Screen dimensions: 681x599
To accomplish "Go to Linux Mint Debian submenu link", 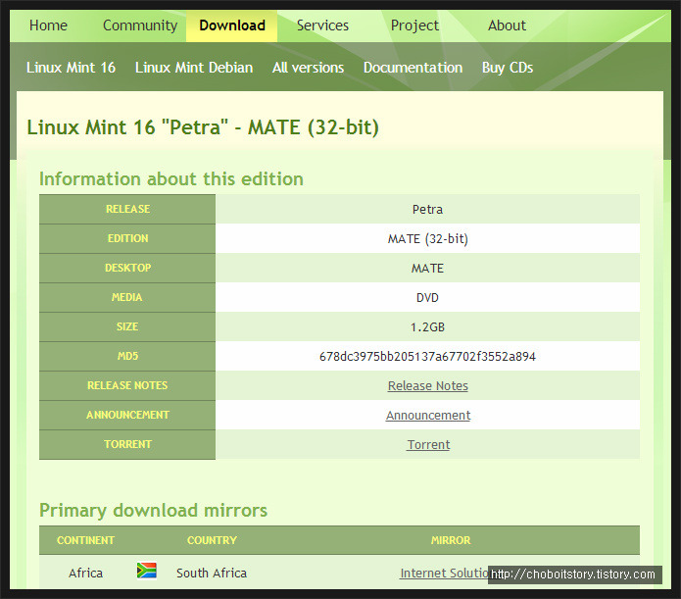I will tap(194, 68).
